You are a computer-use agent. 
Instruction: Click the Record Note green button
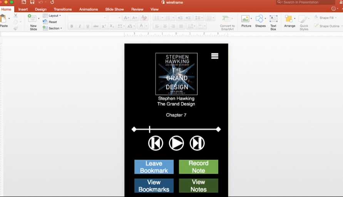[x=198, y=167]
